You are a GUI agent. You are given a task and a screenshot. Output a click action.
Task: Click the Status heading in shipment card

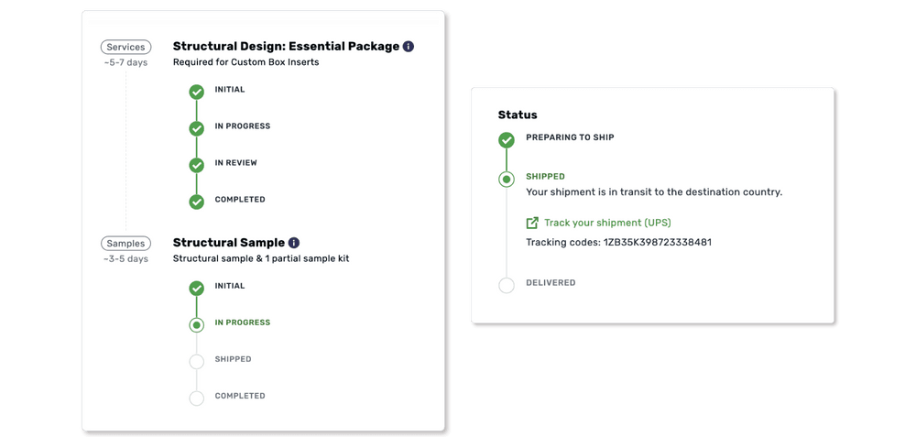[518, 115]
